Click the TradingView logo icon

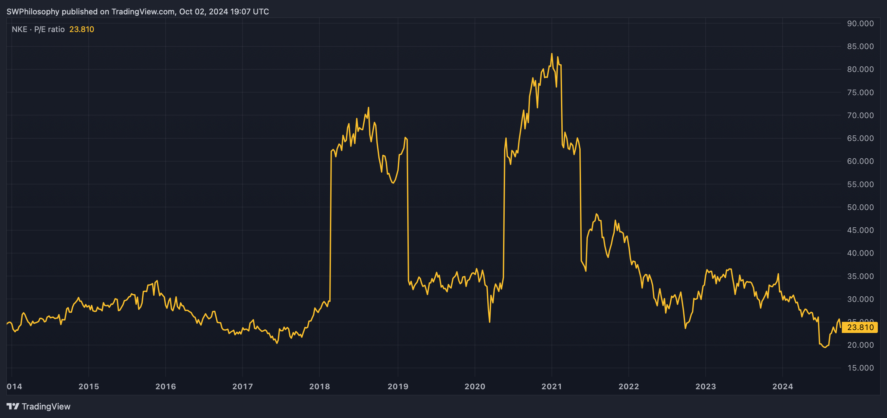click(x=13, y=406)
